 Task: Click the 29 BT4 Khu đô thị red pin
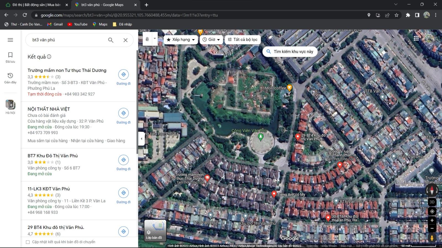(298, 137)
